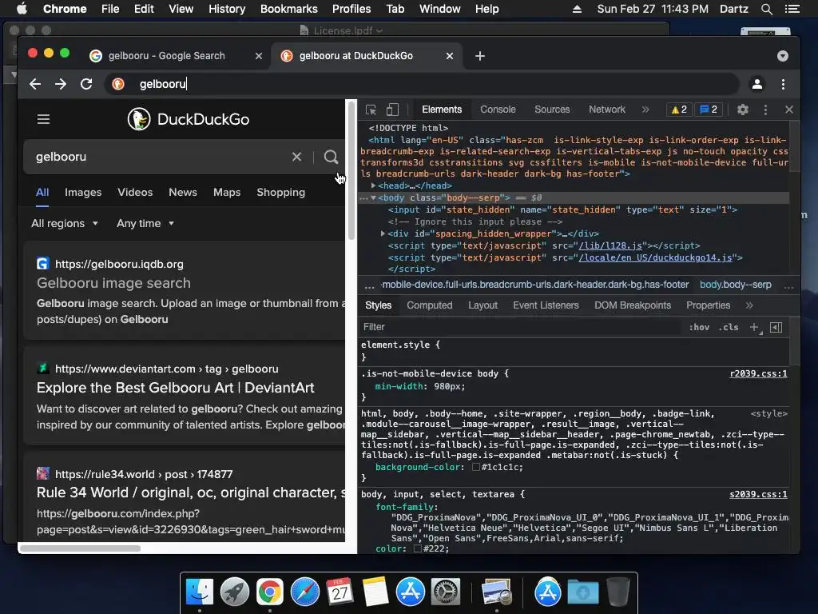Select the Images results tab
This screenshot has width=818, height=614.
point(83,192)
